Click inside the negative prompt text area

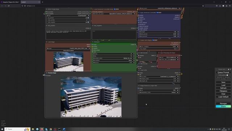pyautogui.click(x=114, y=35)
